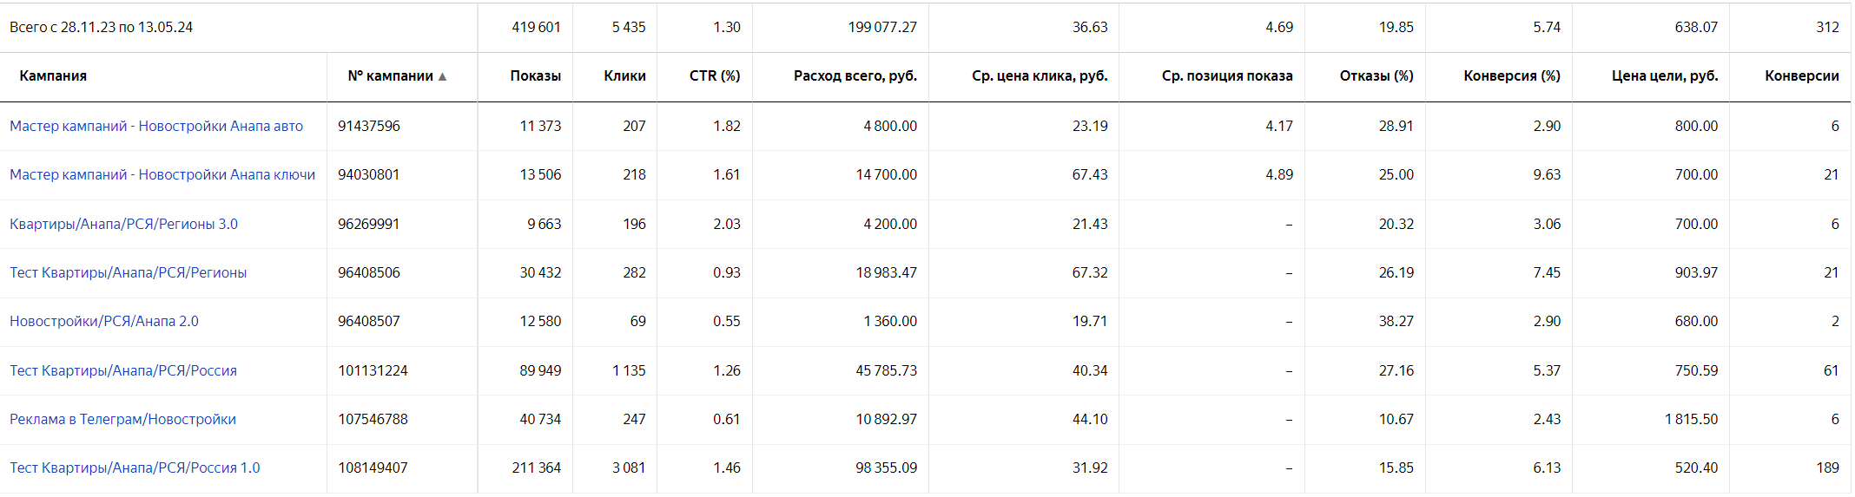1855x497 pixels.
Task: Open Тест Квартиры/Анапа/РСЯ/Регионы campaign link
Action: (x=128, y=272)
